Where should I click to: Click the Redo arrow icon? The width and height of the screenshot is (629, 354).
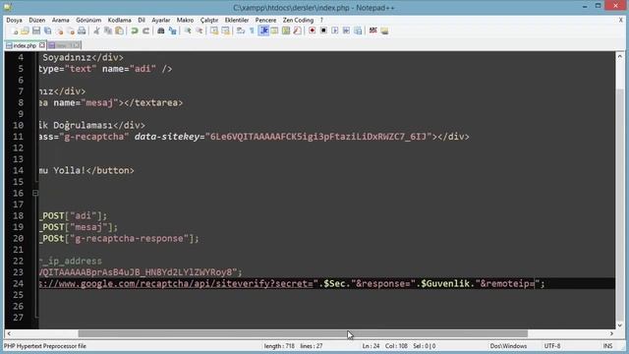[x=145, y=30]
